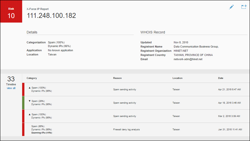Click 'Spam sending activity' in Mar 2 row
Screen dimensions: 250x141
click(x=125, y=116)
